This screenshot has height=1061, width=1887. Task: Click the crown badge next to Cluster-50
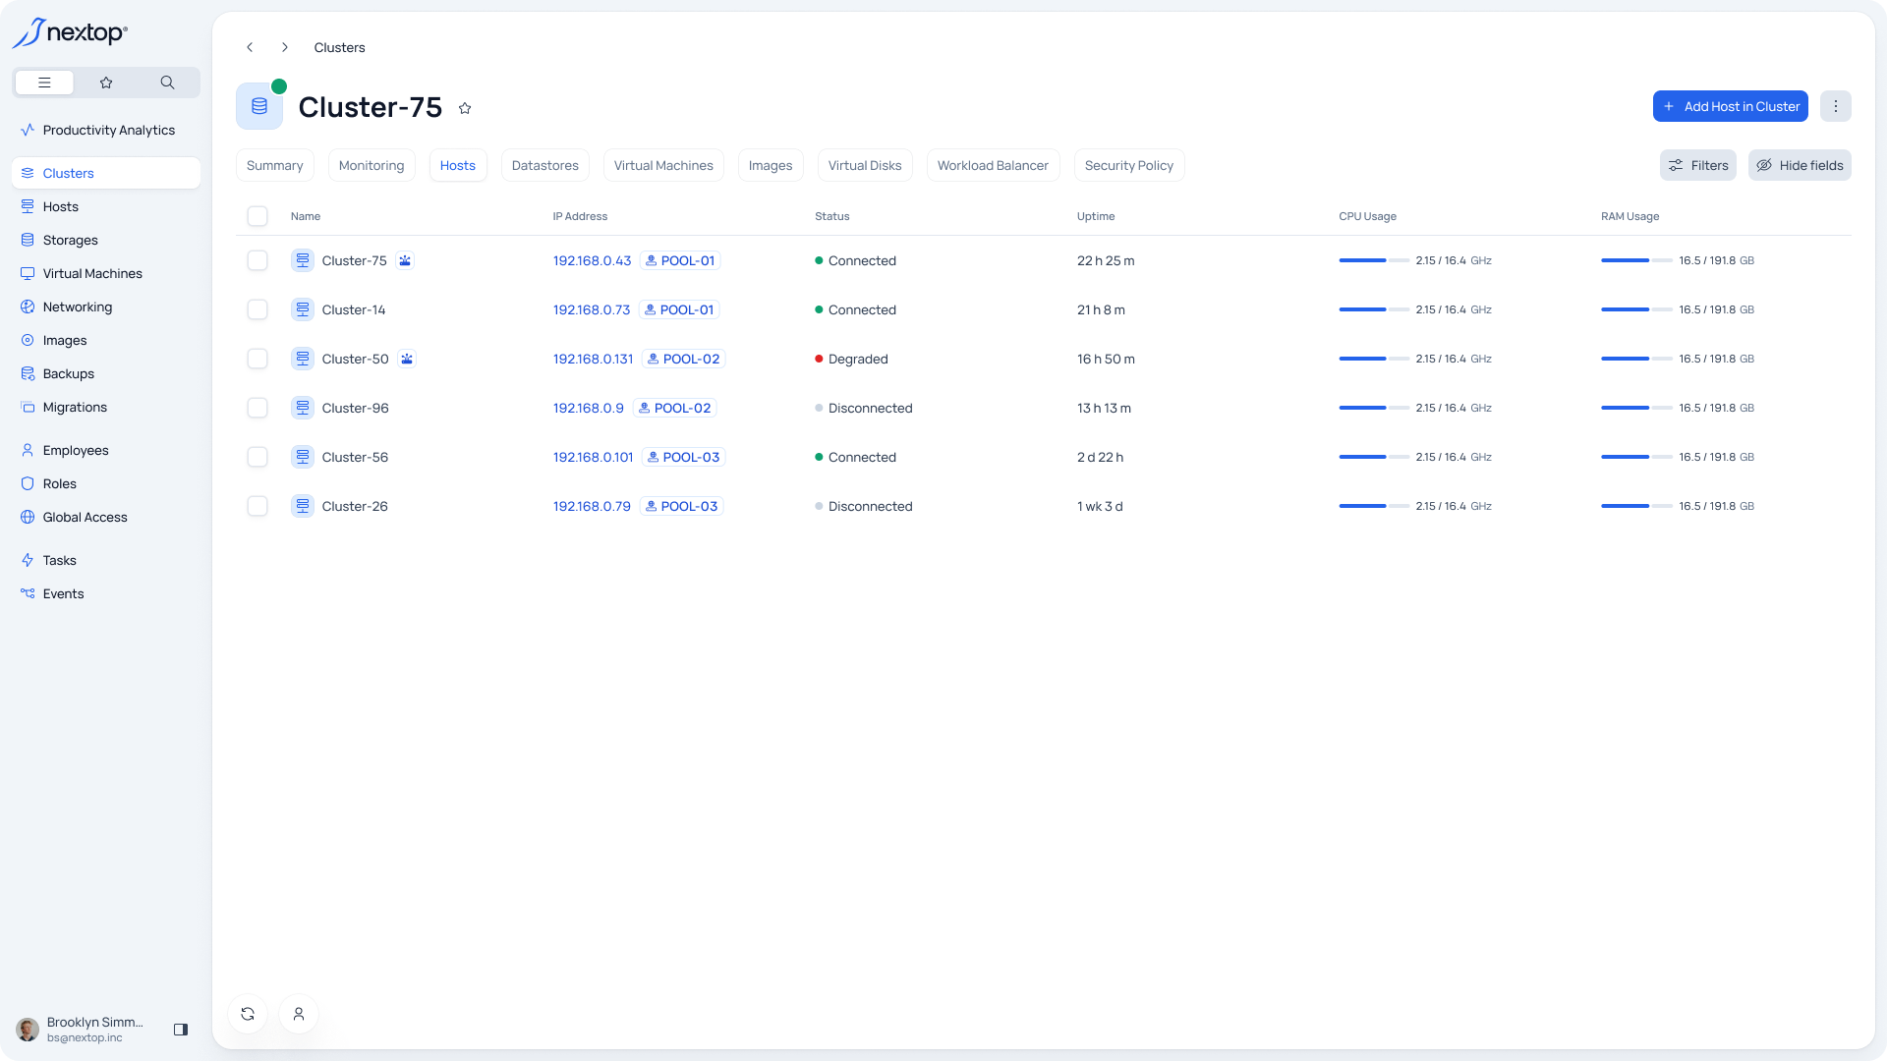click(407, 359)
